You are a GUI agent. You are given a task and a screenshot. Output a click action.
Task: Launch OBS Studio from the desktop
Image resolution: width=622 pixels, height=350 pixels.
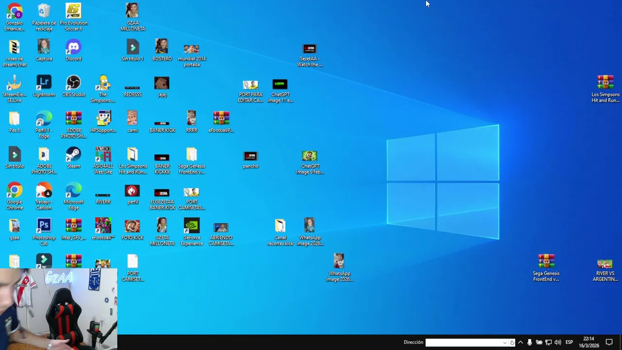pos(73,86)
